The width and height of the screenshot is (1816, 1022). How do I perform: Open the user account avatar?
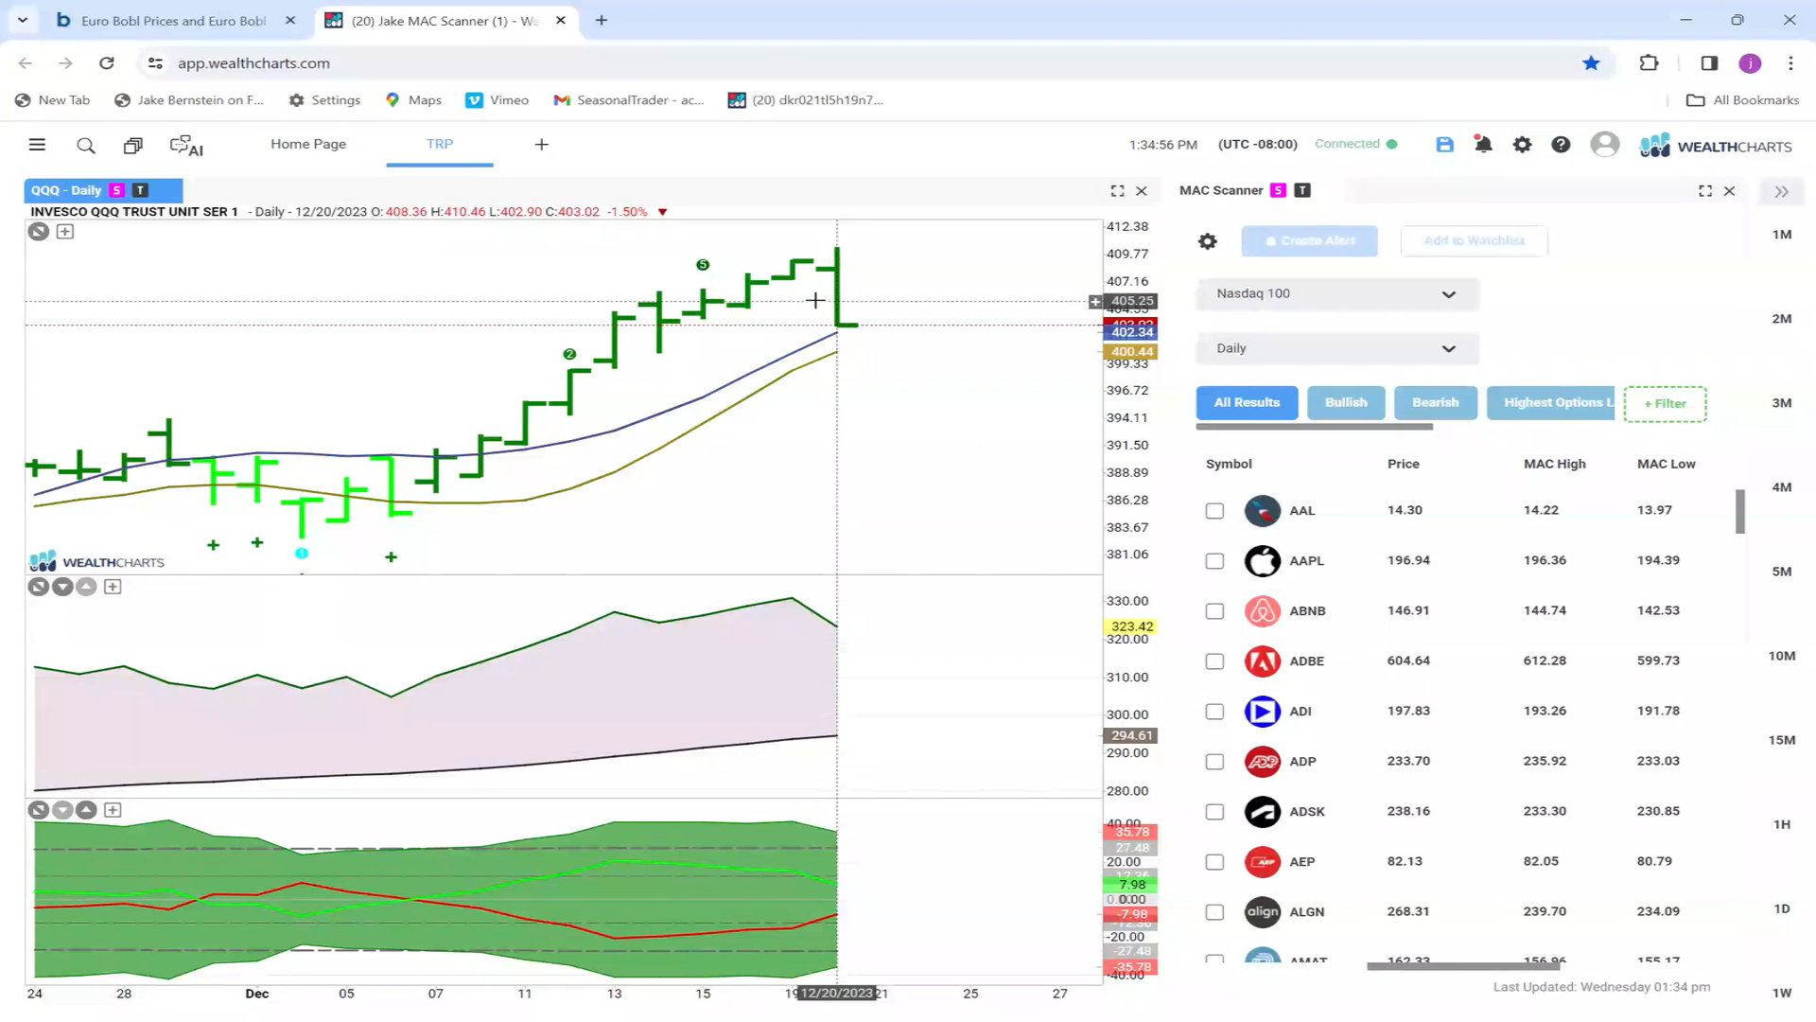tap(1604, 145)
